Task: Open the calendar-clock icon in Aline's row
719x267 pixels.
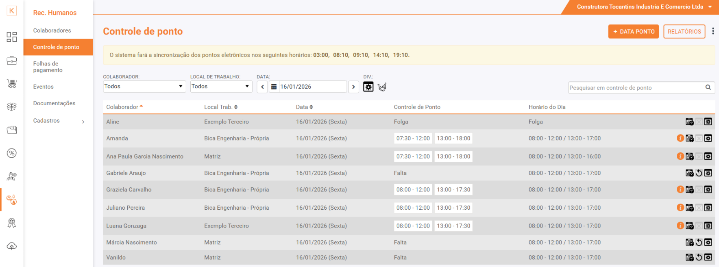Action: pyautogui.click(x=689, y=122)
